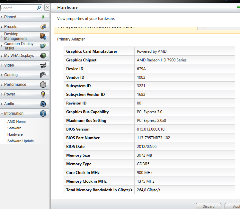
Task: Collapse the Information section
Action: point(2,114)
